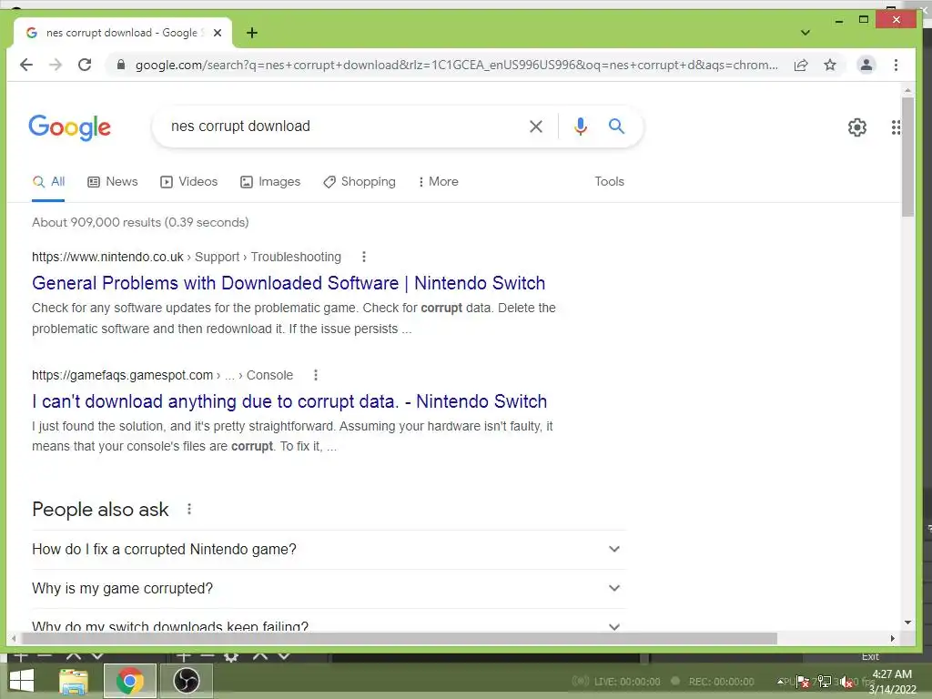932x699 pixels.
Task: Open the Windows Start menu
Action: (x=22, y=681)
